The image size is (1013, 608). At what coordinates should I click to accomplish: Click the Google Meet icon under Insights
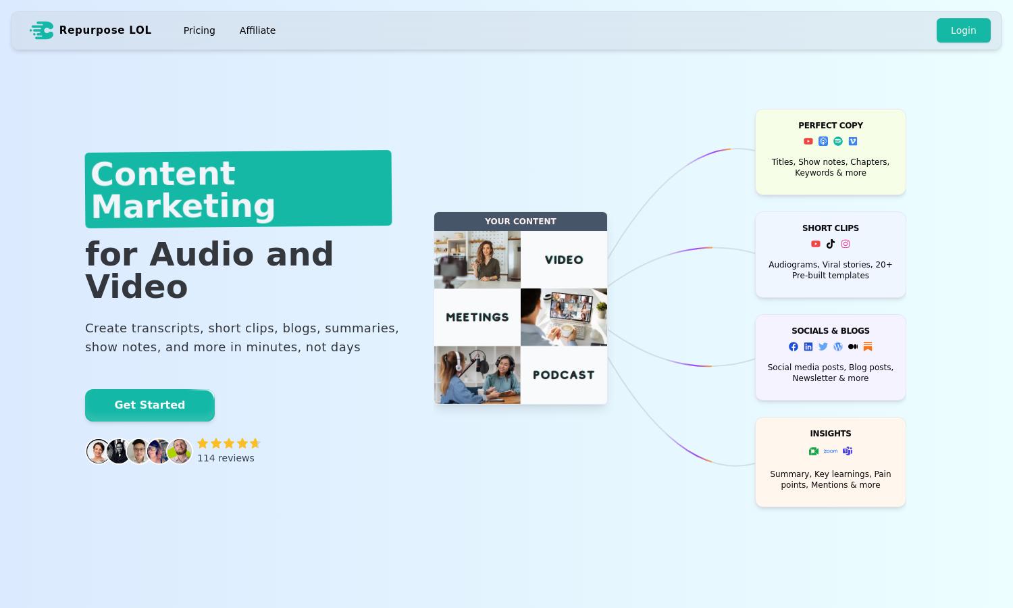click(814, 451)
